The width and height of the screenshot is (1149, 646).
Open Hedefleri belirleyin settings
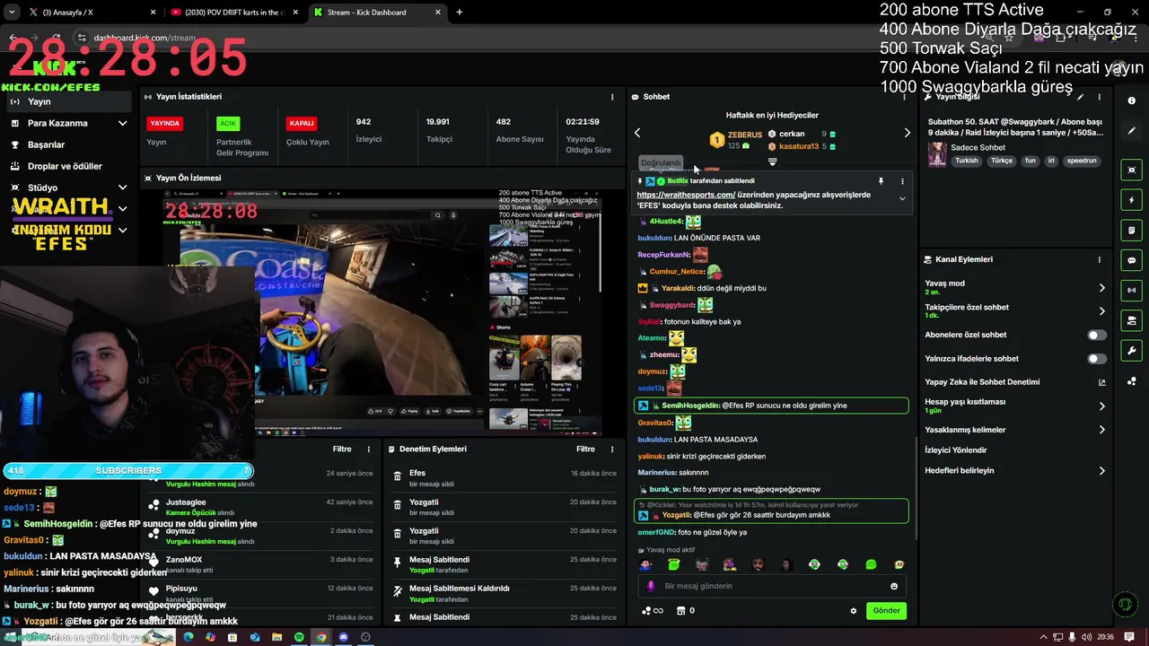[1015, 471]
